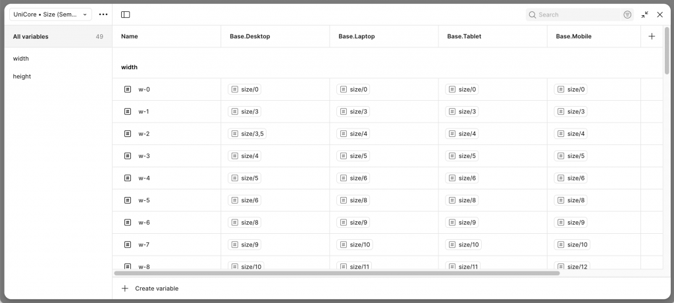Screen dimensions: 674x303
Task: Toggle the sidebar panel icon
Action: [x=126, y=14]
